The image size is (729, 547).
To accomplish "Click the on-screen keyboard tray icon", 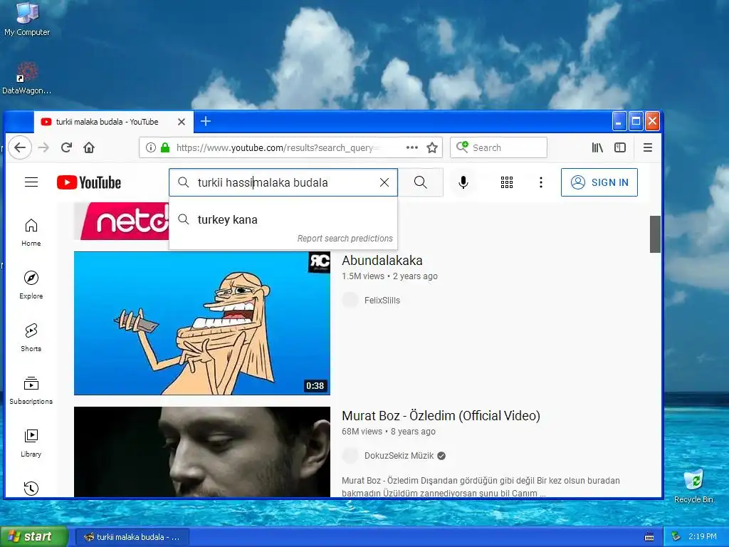I will (649, 537).
